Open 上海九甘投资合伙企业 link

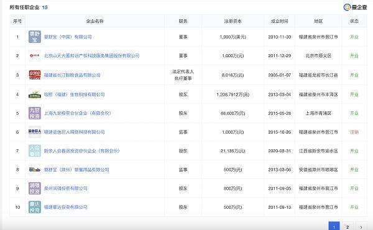click(78, 113)
